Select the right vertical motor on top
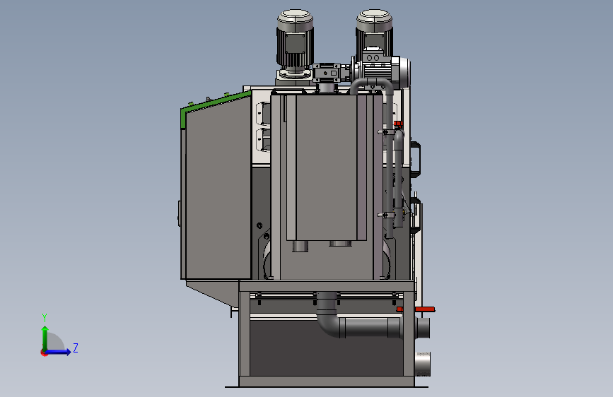The height and width of the screenshot is (397, 613). (374, 31)
